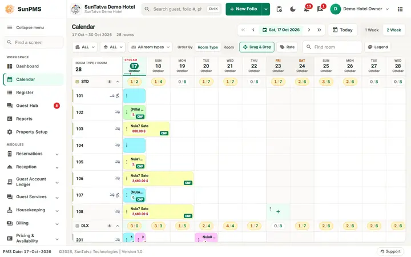Open New Folio dropdown arrow
Viewport: 411px width, 257px height.
coord(266,9)
